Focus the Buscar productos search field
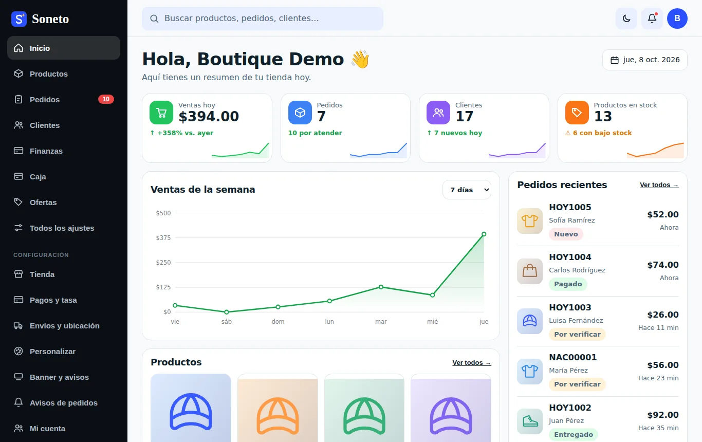 263,19
